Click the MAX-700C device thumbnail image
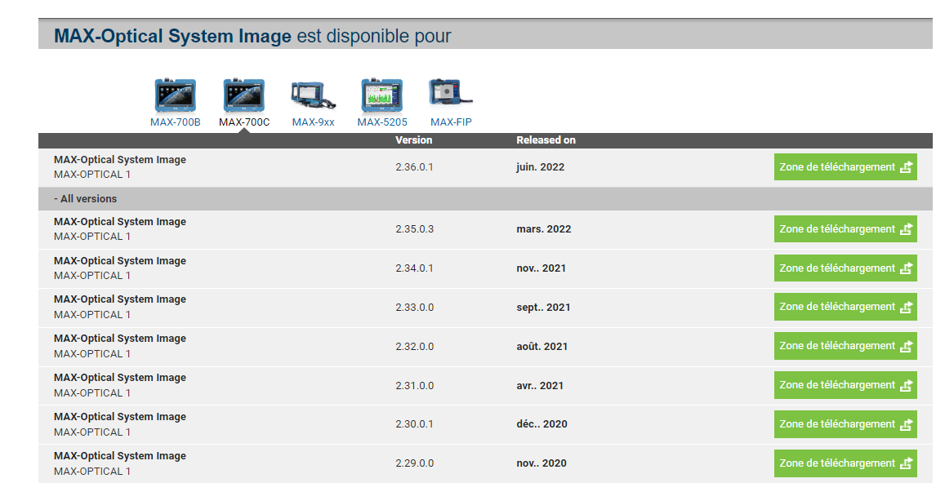This screenshot has height=483, width=936. (244, 95)
